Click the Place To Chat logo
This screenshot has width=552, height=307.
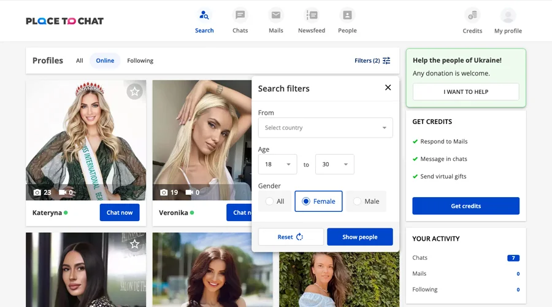point(65,21)
